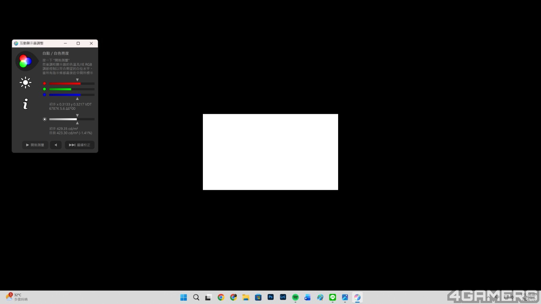Click the white test patch

pos(270,152)
